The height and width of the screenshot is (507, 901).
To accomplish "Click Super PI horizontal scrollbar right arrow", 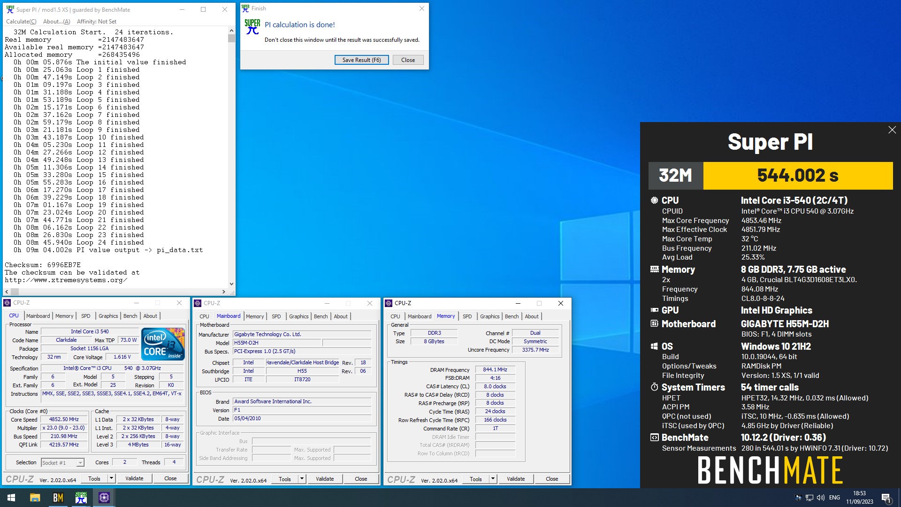I will pyautogui.click(x=224, y=292).
